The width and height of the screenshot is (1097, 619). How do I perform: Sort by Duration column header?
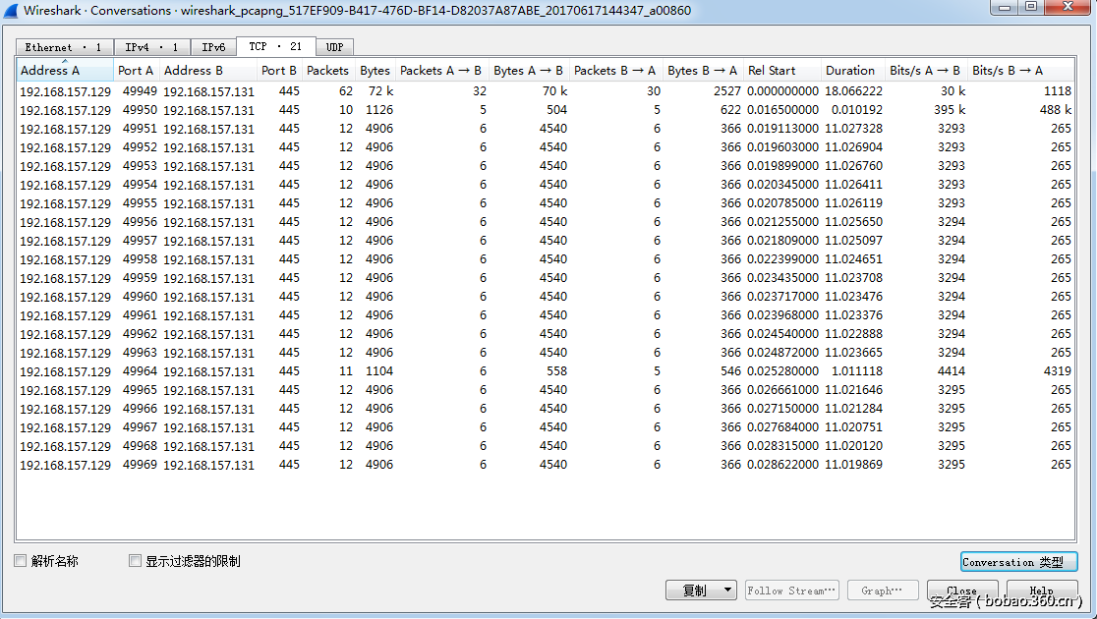[850, 71]
